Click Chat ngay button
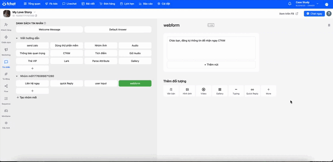 (314, 13)
